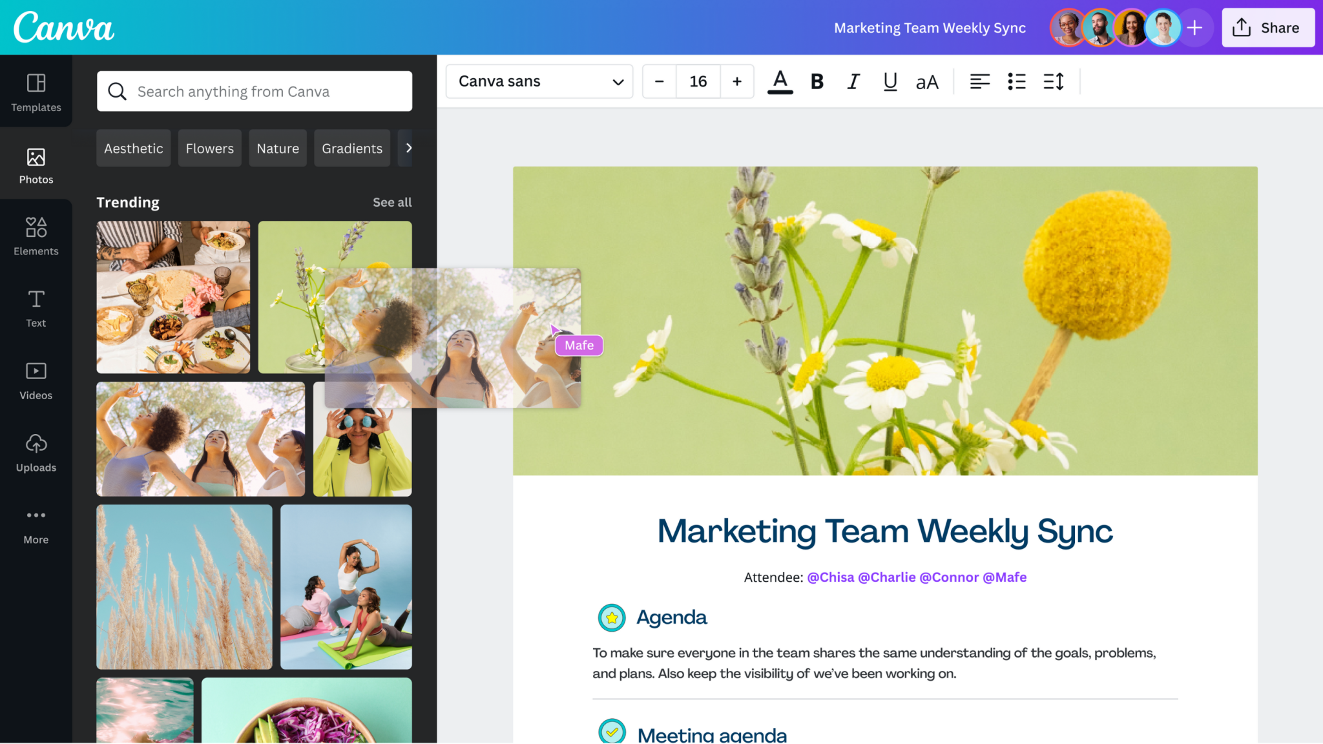This screenshot has width=1323, height=744.
Task: Click the search anything from Canva field
Action: [254, 91]
